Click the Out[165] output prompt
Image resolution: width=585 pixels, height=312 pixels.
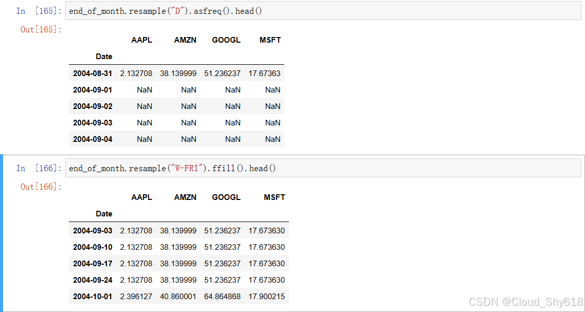point(41,29)
